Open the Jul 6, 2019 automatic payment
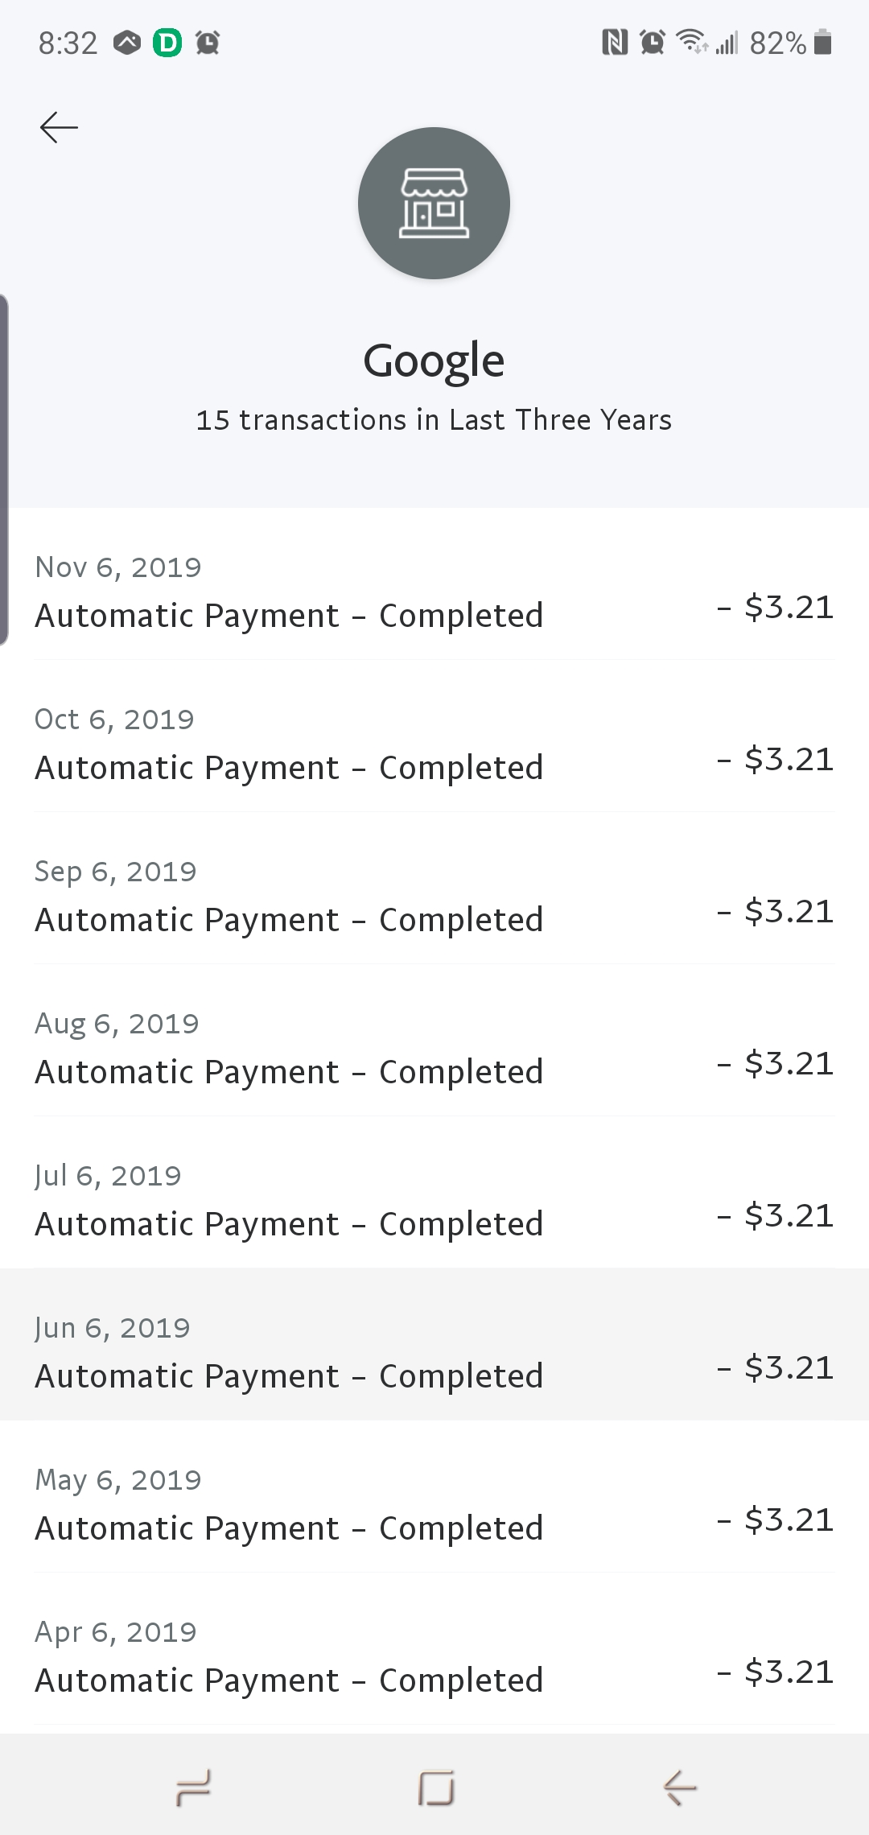This screenshot has width=869, height=1835. [x=434, y=1201]
